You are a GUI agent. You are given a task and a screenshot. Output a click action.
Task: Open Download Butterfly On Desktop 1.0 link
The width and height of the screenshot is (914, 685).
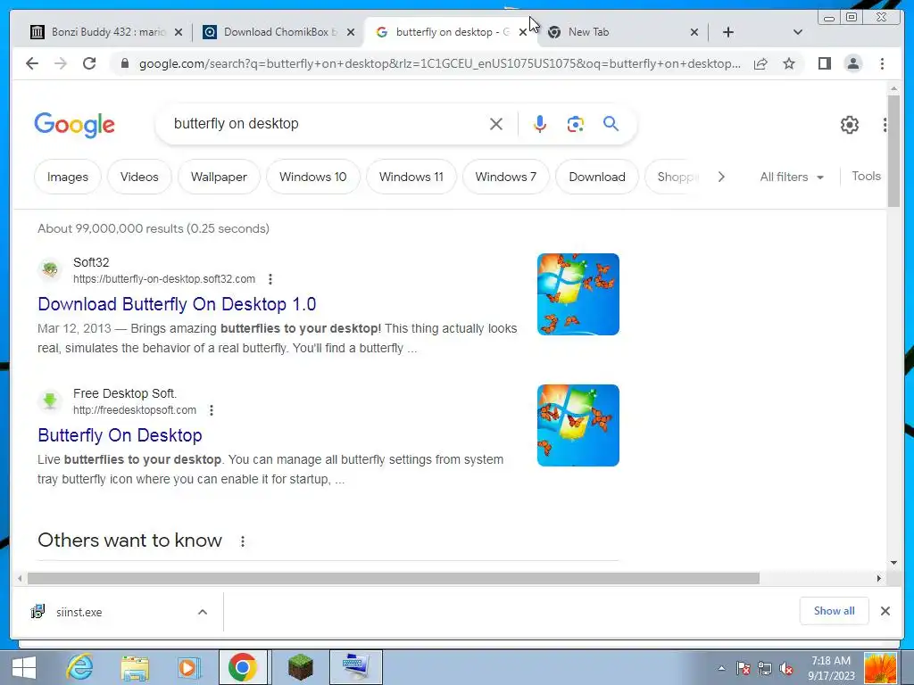coord(177,304)
